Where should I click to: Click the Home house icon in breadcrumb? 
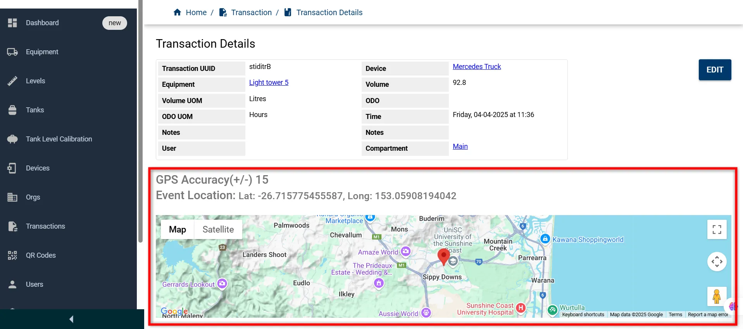(x=178, y=12)
